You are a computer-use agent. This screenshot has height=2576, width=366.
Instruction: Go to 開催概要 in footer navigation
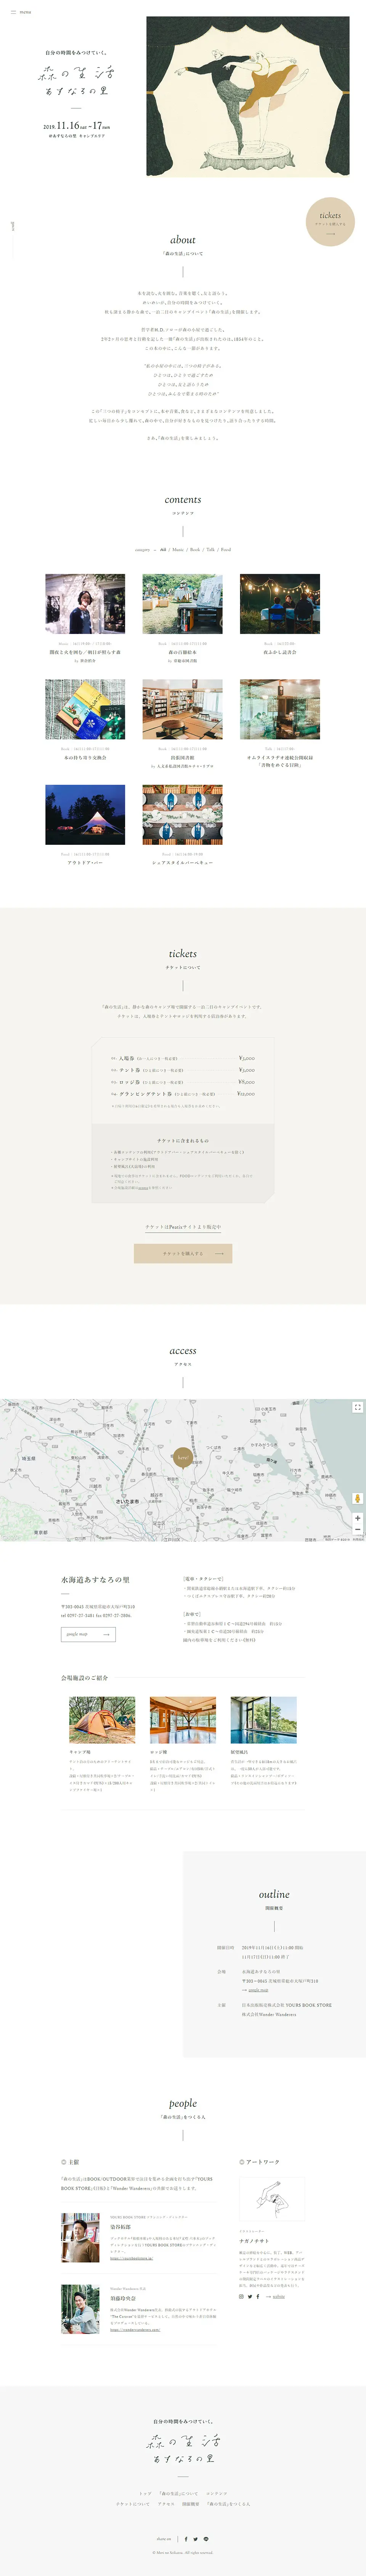[x=191, y=2504]
